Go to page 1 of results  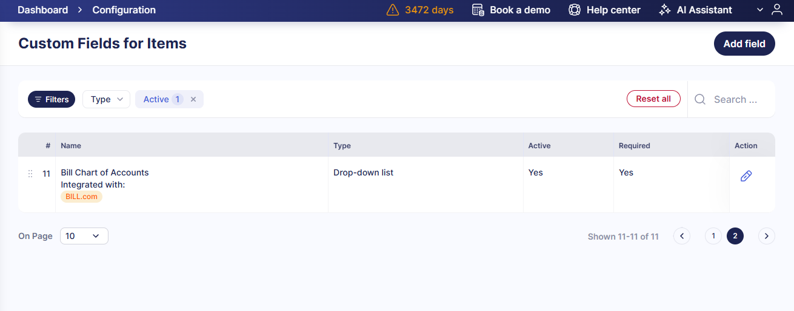point(713,236)
